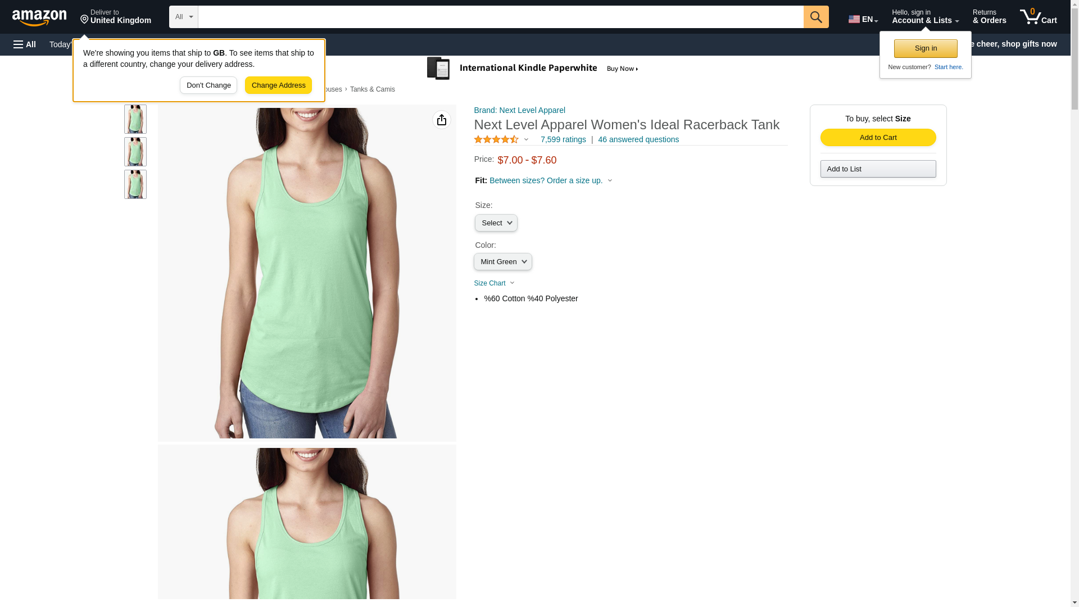This screenshot has width=1079, height=607.
Task: Click the Add to Cart button
Action: [x=878, y=138]
